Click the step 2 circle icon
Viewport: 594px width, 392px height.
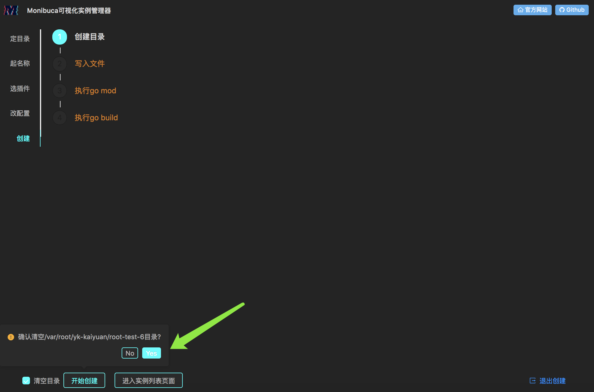click(x=60, y=64)
